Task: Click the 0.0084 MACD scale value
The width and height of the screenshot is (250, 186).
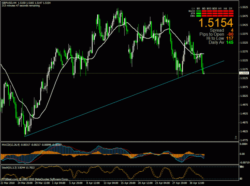Action: point(244,144)
